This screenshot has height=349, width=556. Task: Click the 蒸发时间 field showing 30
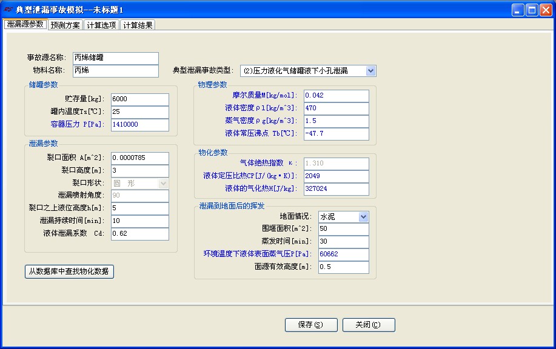[344, 242]
